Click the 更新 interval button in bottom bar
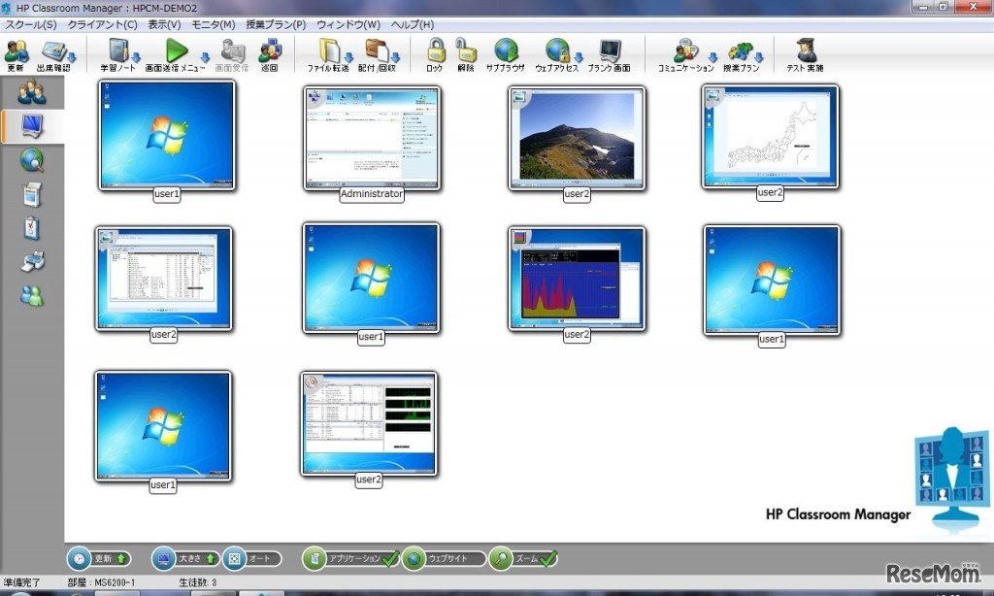The image size is (994, 596). [x=99, y=559]
